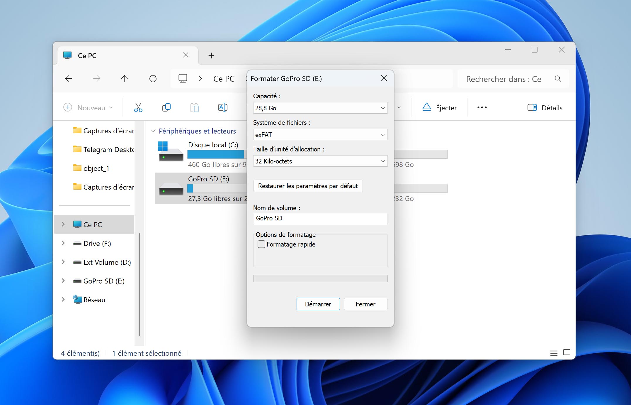Minimize the Explorer window
The image size is (631, 405).
tap(508, 50)
